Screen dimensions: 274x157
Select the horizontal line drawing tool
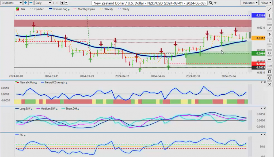click(x=269, y=22)
